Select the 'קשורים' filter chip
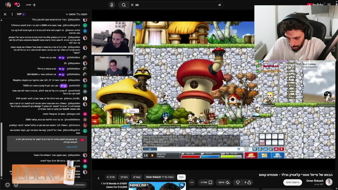This screenshot has width=338, height=190. click(x=137, y=177)
